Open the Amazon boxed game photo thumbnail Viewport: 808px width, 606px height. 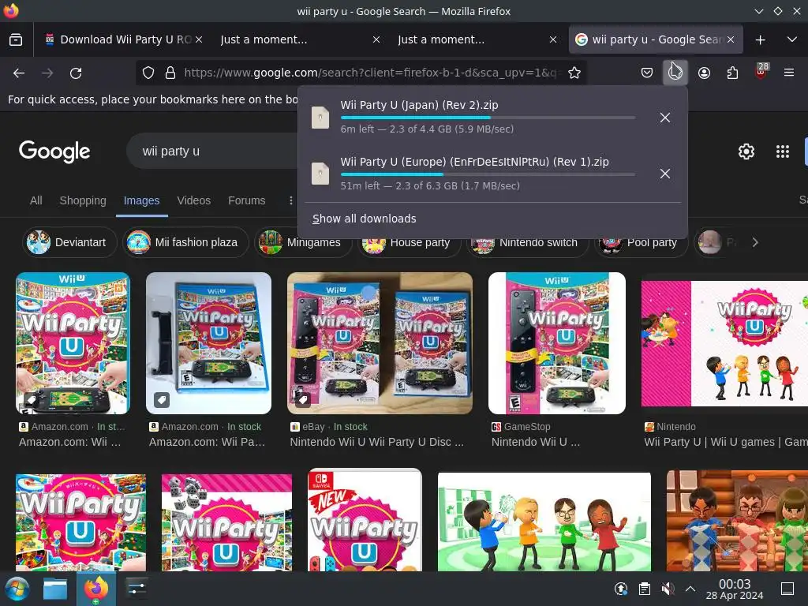(208, 343)
